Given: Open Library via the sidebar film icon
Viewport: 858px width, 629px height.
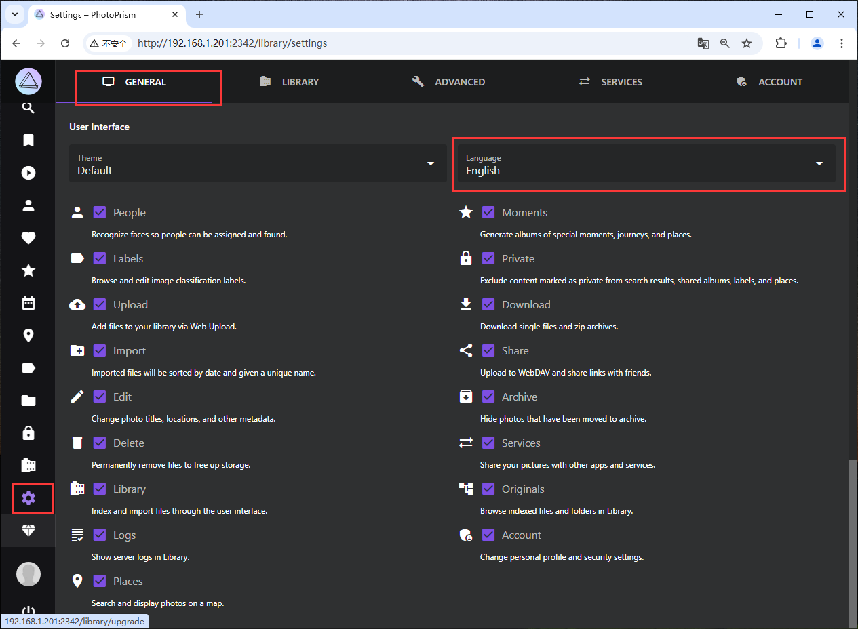Looking at the screenshot, I should coord(28,466).
